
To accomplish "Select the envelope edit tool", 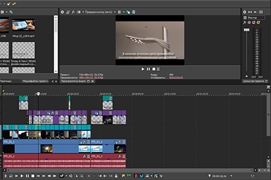I will [x=71, y=176].
